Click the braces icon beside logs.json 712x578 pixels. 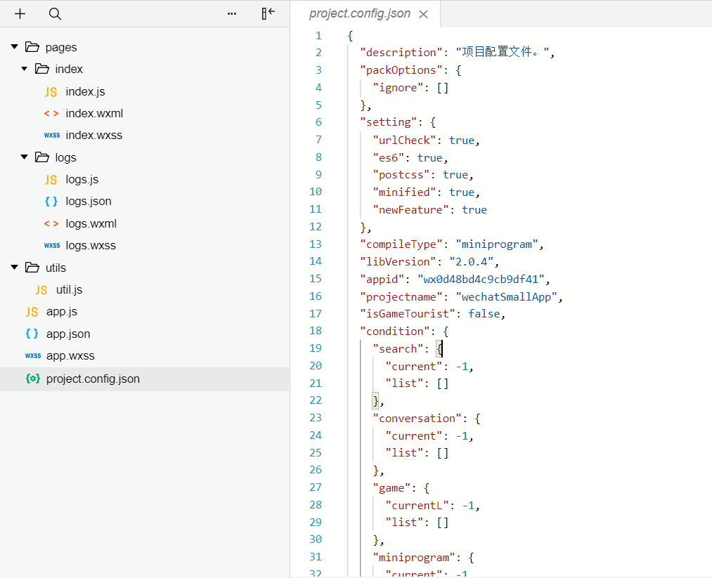coord(51,201)
